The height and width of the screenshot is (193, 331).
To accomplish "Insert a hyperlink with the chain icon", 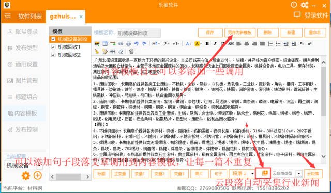I will pos(121,44).
